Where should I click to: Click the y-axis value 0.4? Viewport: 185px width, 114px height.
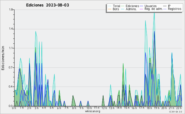(11, 87)
